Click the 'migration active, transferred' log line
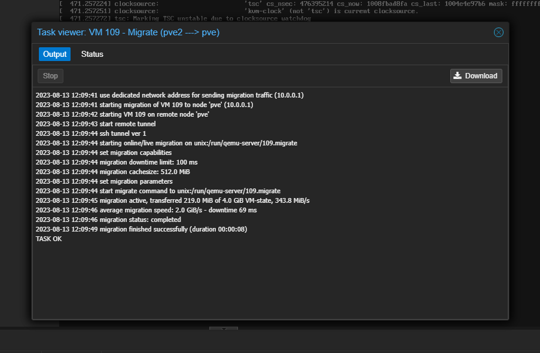Image resolution: width=540 pixels, height=353 pixels. [172, 200]
